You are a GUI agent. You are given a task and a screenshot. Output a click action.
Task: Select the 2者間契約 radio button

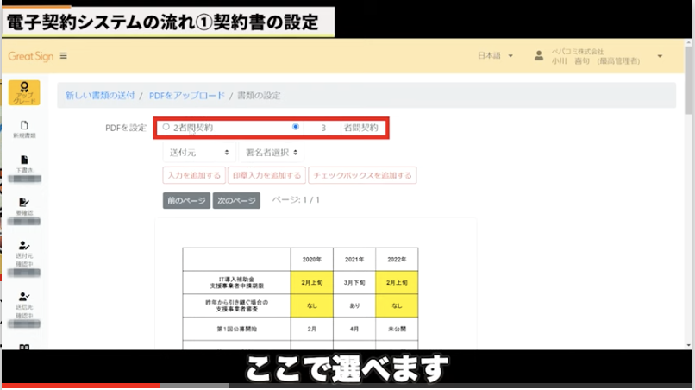(x=166, y=128)
